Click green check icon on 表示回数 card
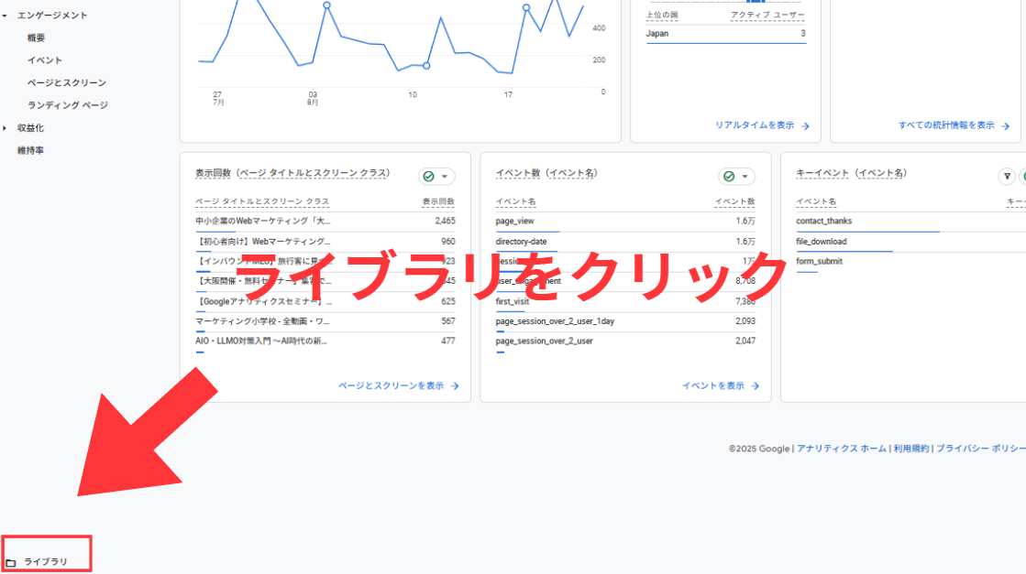The height and width of the screenshot is (574, 1026). point(429,177)
